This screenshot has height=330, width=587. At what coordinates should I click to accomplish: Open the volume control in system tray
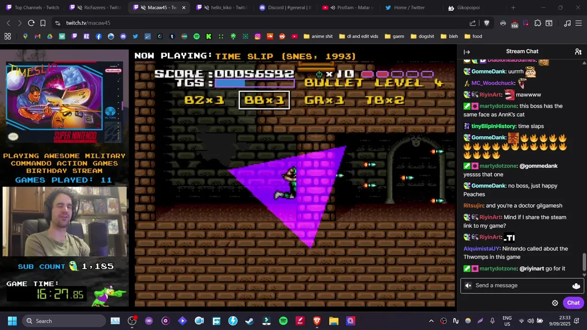(x=531, y=321)
